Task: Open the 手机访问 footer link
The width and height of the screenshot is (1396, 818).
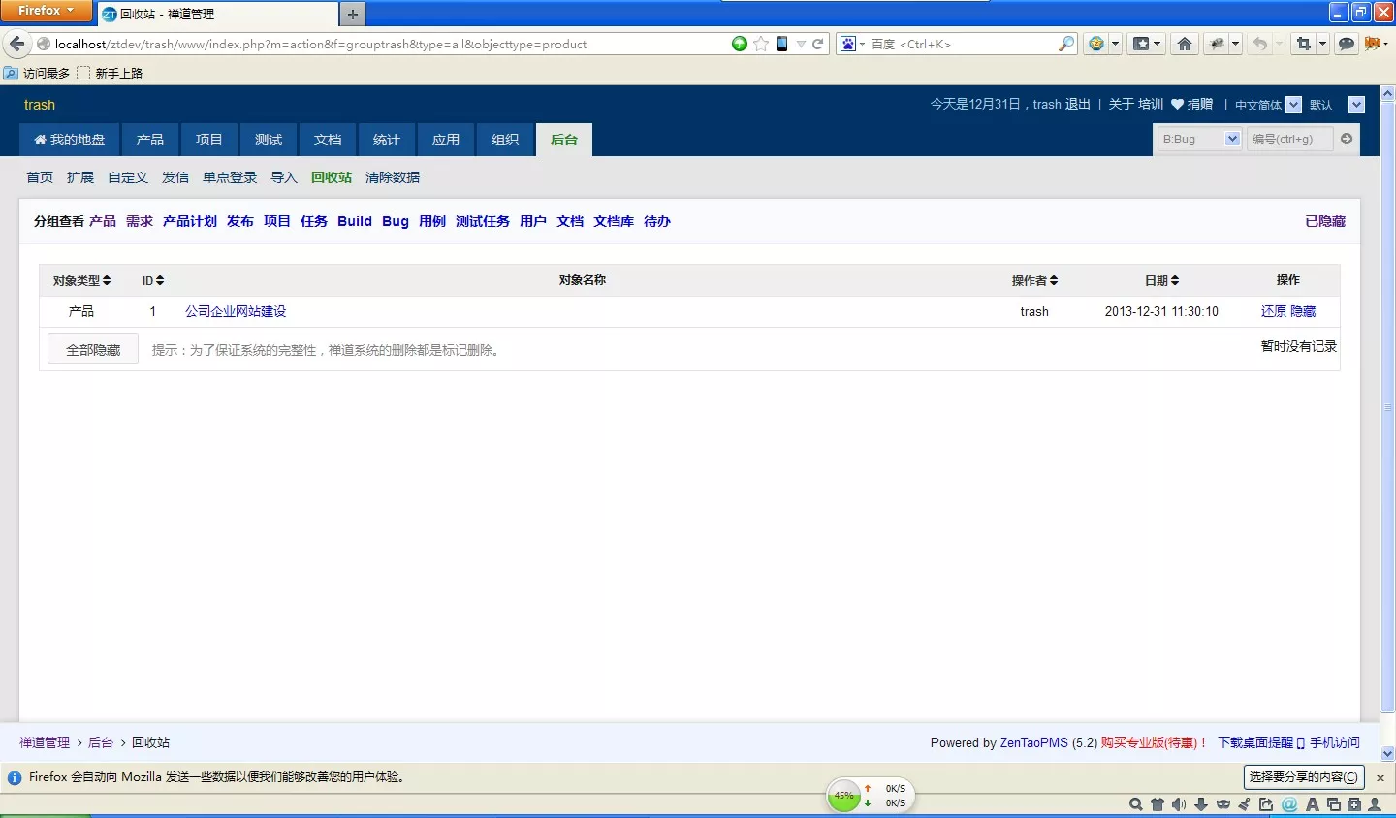Action: (x=1335, y=742)
